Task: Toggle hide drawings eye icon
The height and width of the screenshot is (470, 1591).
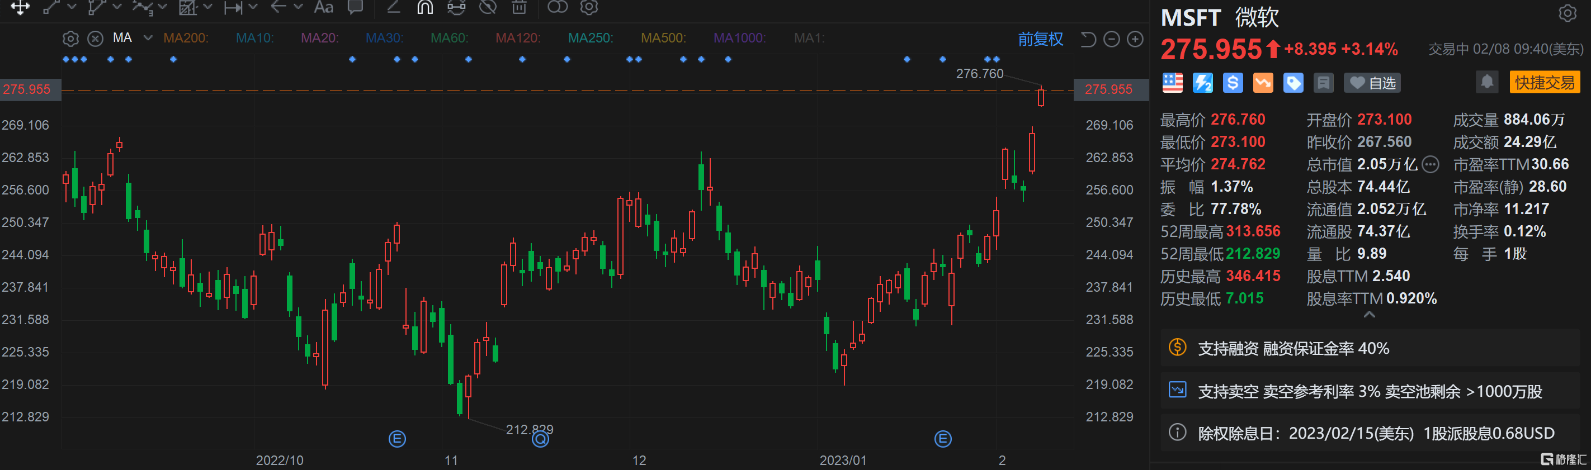Action: (488, 7)
